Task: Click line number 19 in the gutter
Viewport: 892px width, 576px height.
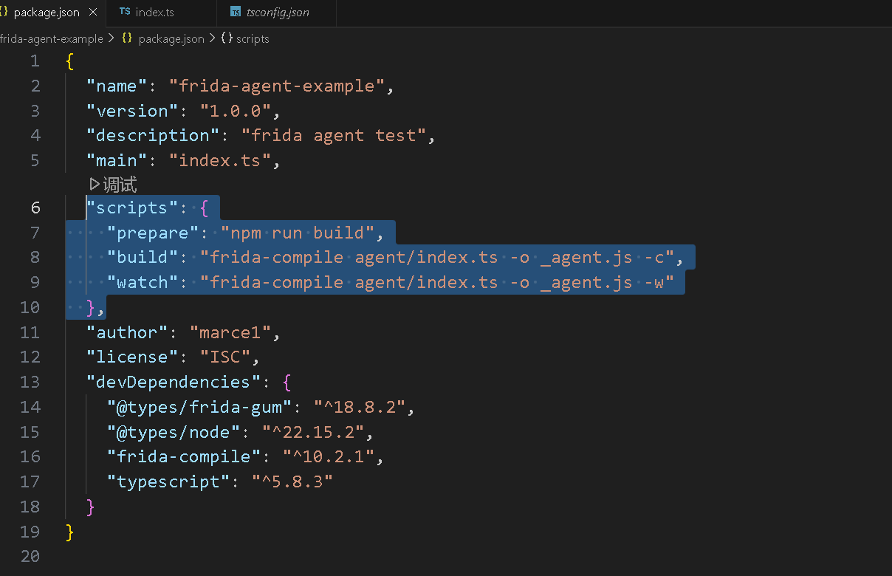Action: point(30,531)
